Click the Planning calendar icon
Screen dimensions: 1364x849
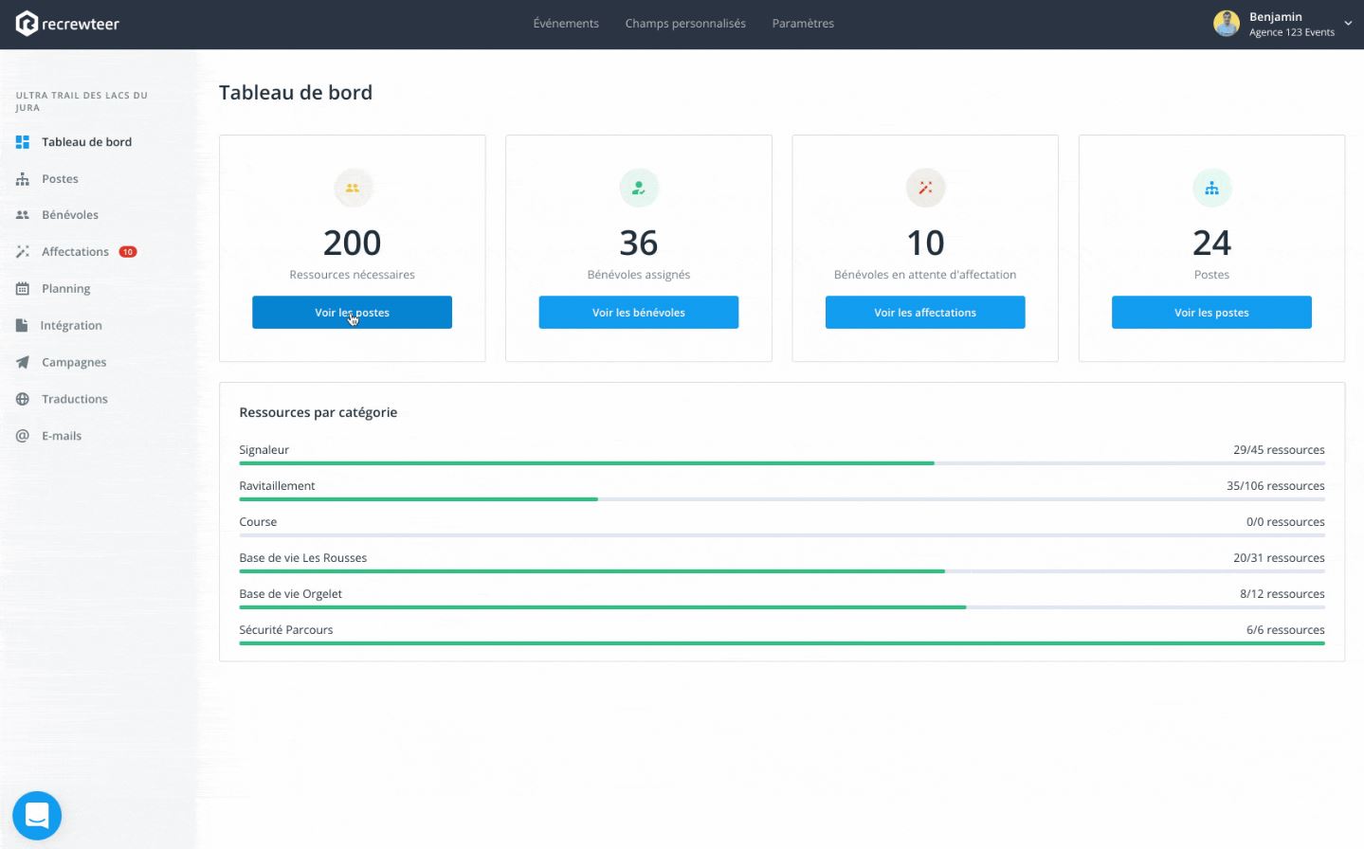coord(23,289)
